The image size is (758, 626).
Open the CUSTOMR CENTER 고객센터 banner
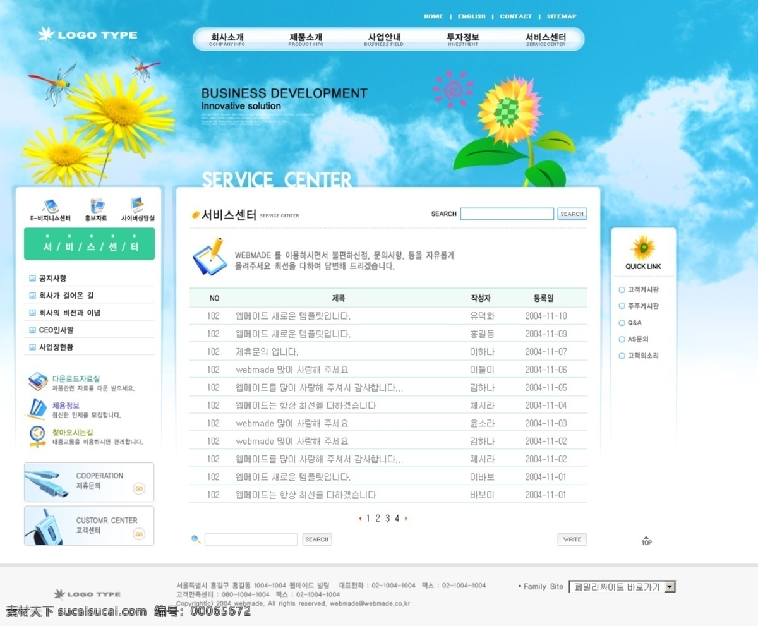(x=89, y=526)
